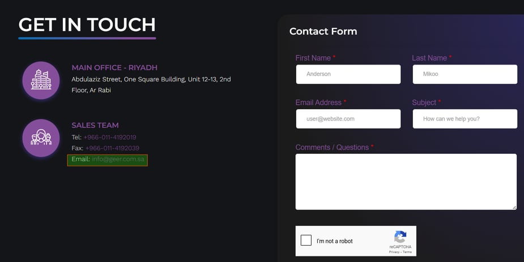This screenshot has height=262, width=524.
Task: Open the reCAPTCHA Terms link
Action: [x=407, y=252]
